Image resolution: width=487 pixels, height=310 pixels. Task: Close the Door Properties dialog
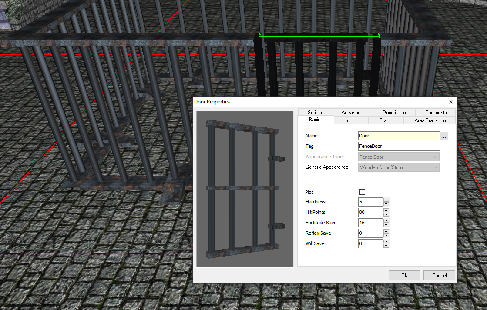(x=451, y=102)
